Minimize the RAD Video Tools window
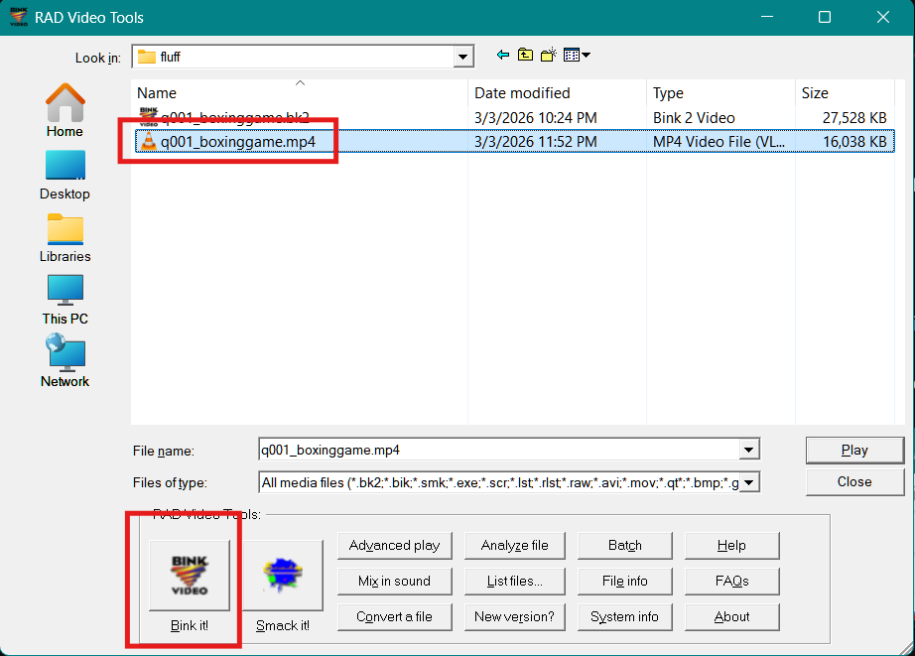The image size is (915, 656). [767, 17]
